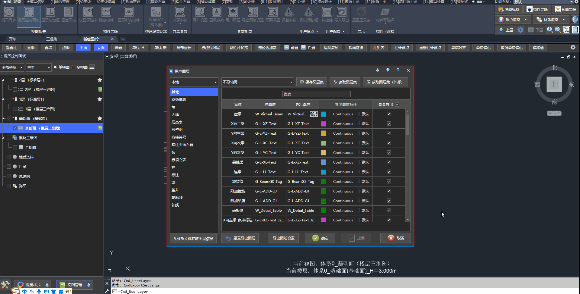Uncheck export checkbox for 虚梁 row
The width and height of the screenshot is (580, 294).
point(389,114)
